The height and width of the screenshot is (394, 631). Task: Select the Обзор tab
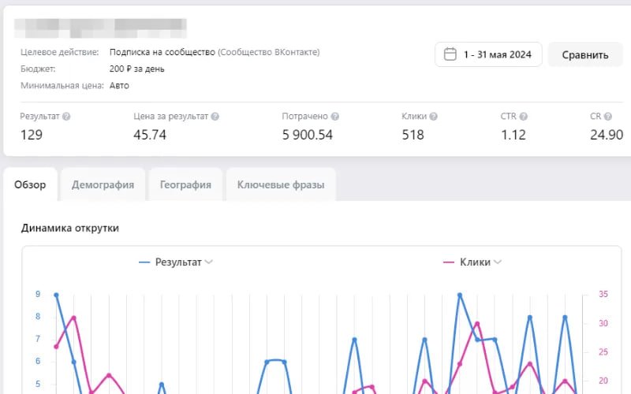tap(30, 185)
